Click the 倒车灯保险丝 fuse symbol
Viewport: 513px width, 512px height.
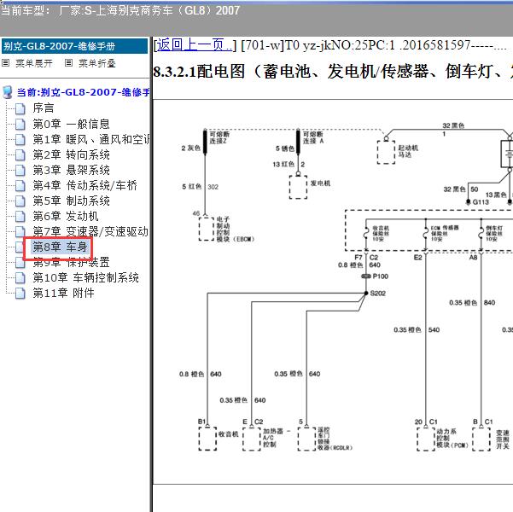481,233
